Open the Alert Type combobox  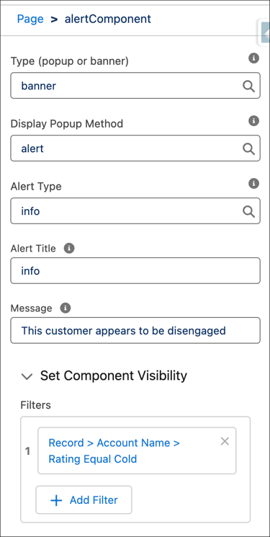[135, 211]
